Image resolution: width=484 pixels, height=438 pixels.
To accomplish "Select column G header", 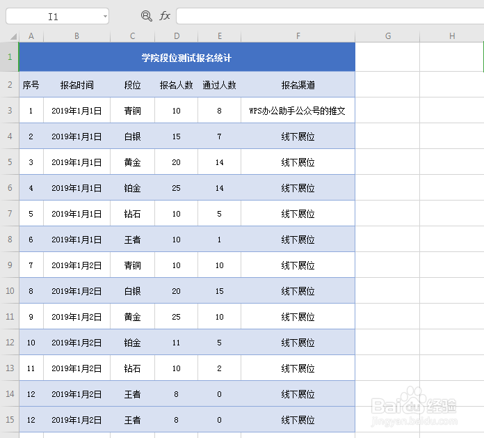I will pyautogui.click(x=388, y=36).
